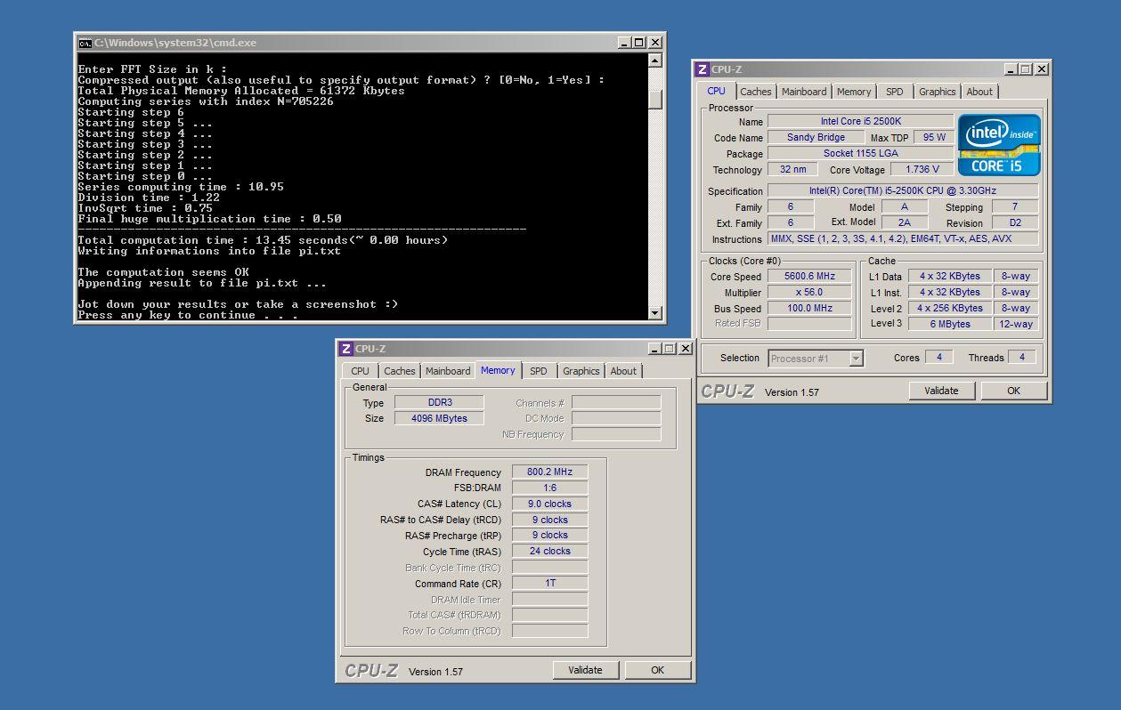Click the Core Voltage value 1.736 V
The image size is (1121, 710).
[922, 170]
